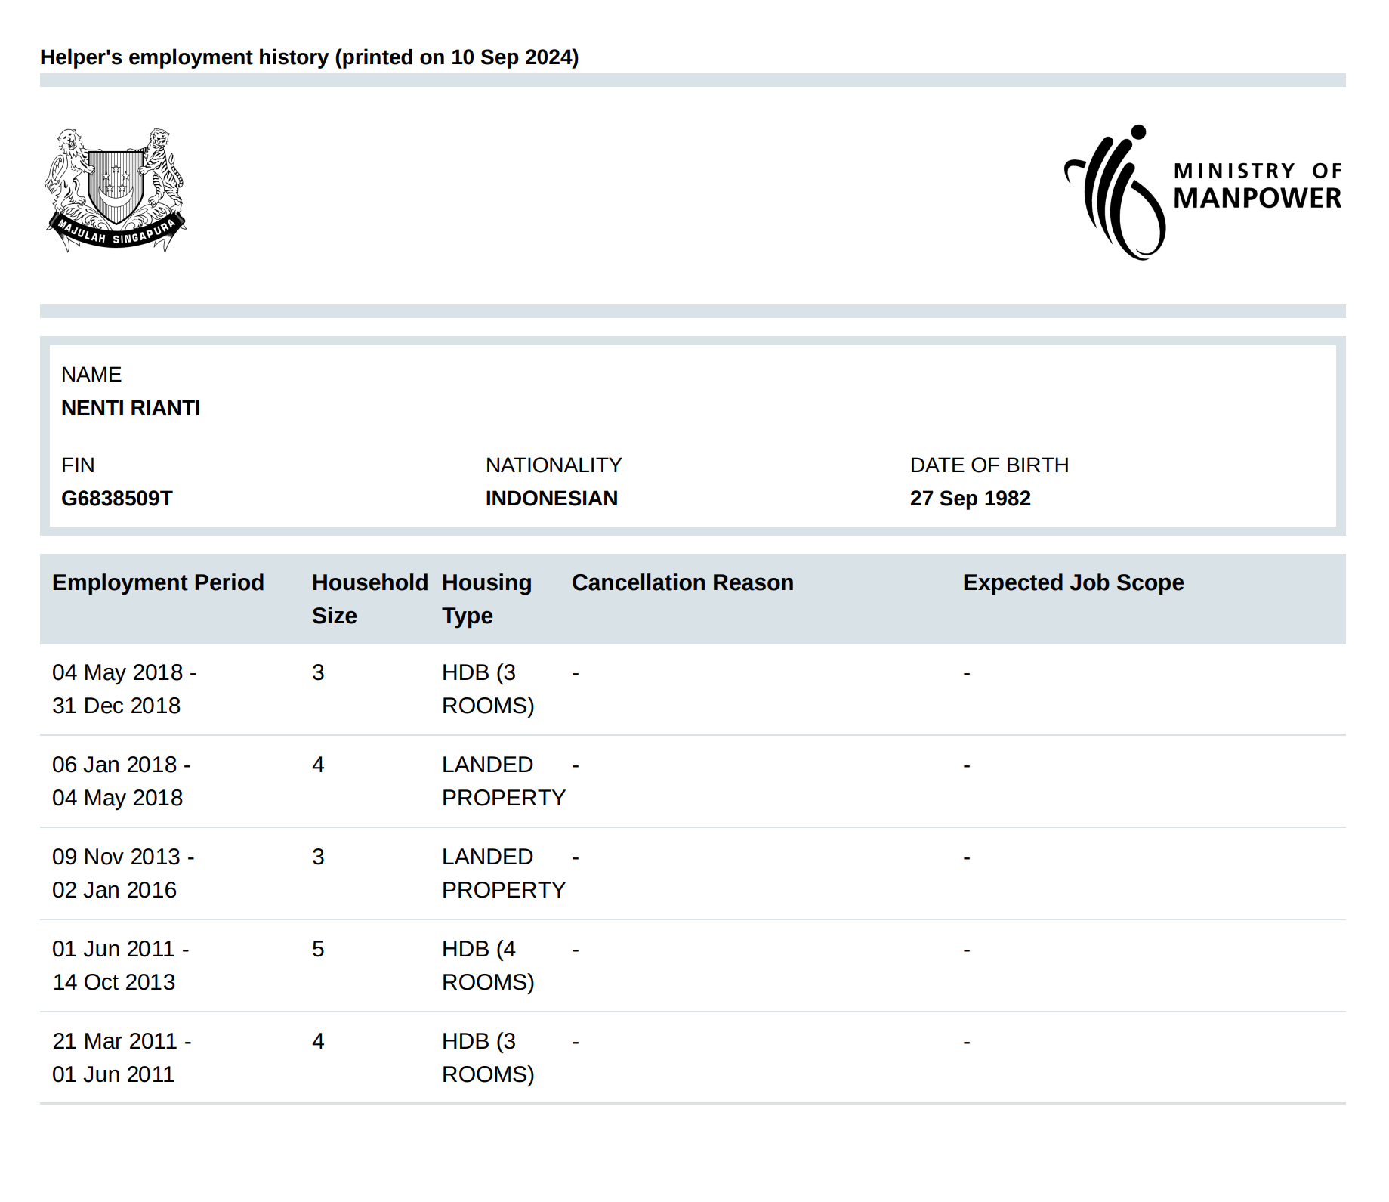
Task: Select the 09 Nov 2013 - 02 Jan 2016 period
Action: (122, 873)
